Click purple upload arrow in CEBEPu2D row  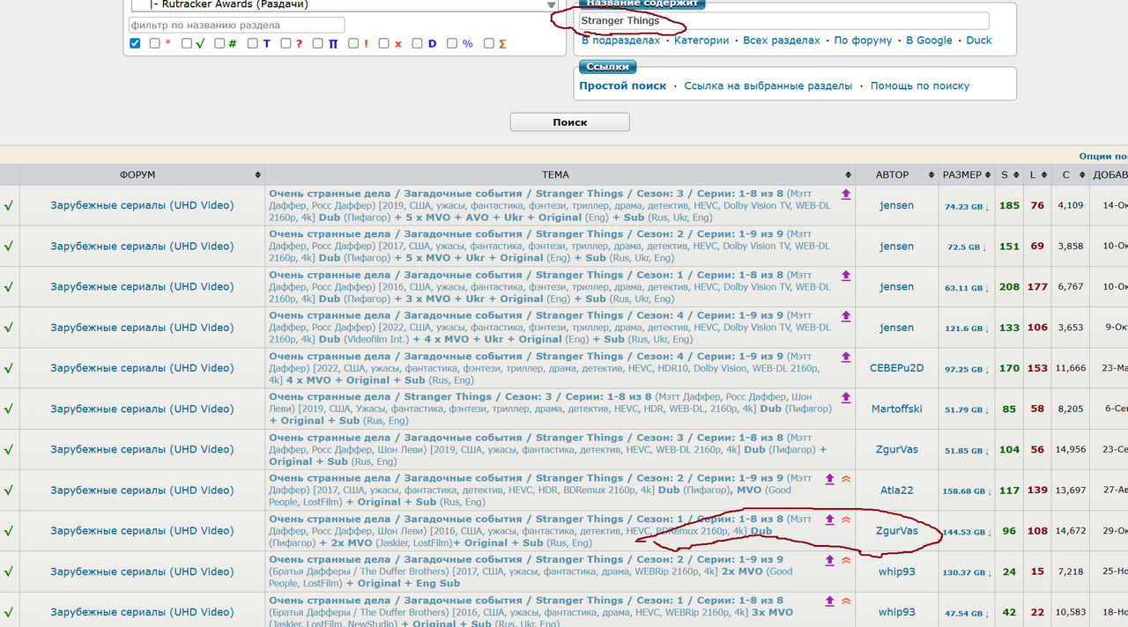click(846, 357)
